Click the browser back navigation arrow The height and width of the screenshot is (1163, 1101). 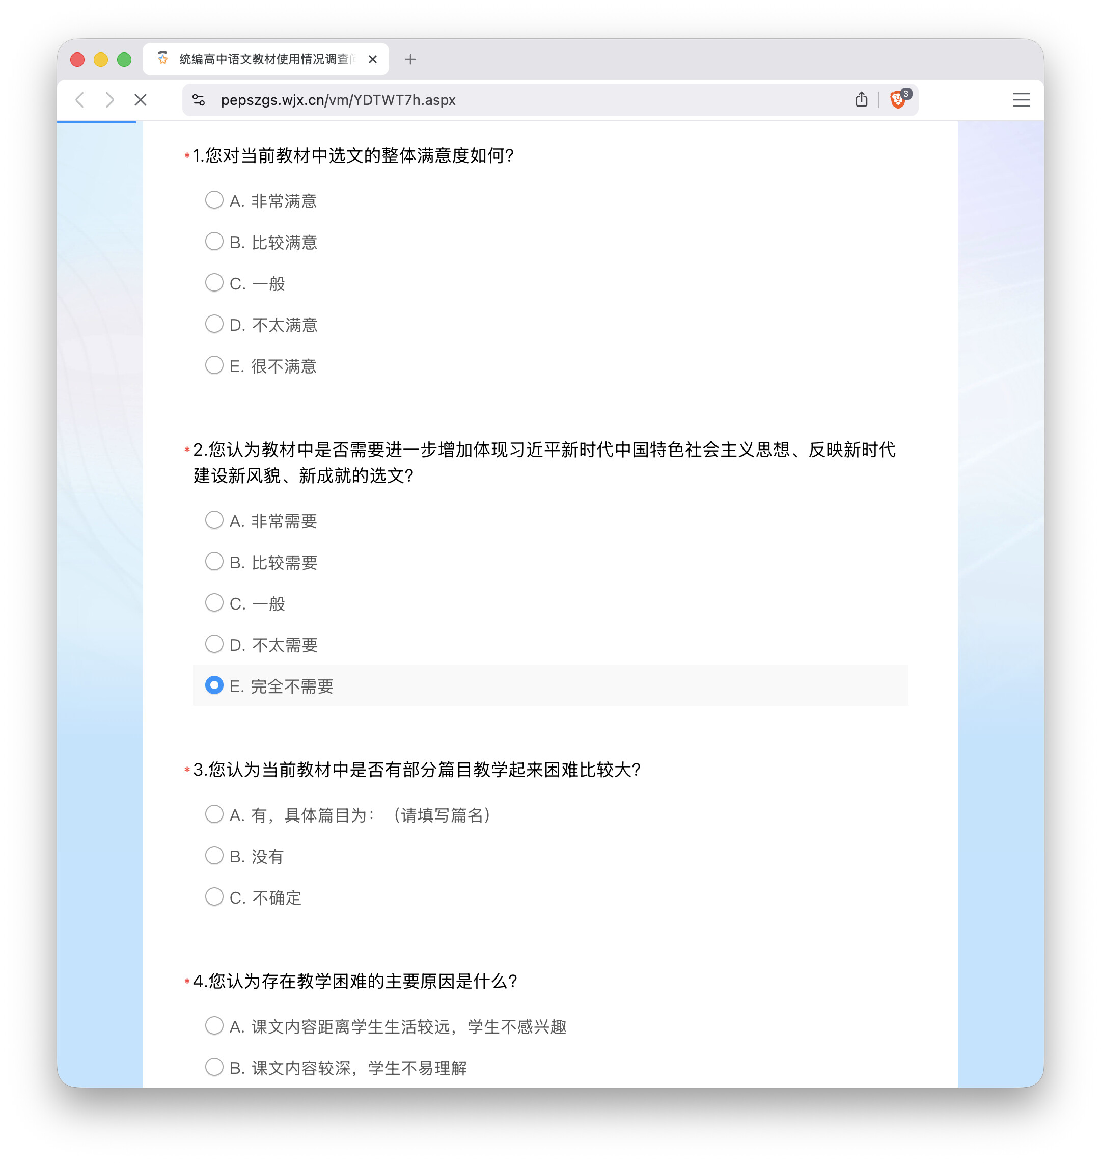click(80, 100)
